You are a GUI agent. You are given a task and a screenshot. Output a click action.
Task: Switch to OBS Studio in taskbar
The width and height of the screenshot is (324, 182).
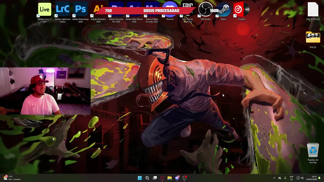click(x=185, y=178)
